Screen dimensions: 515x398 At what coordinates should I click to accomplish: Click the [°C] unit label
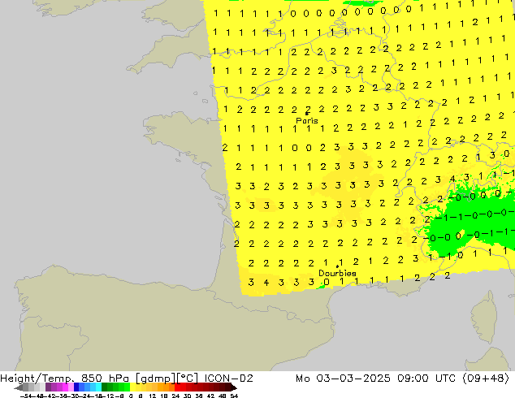(x=188, y=379)
